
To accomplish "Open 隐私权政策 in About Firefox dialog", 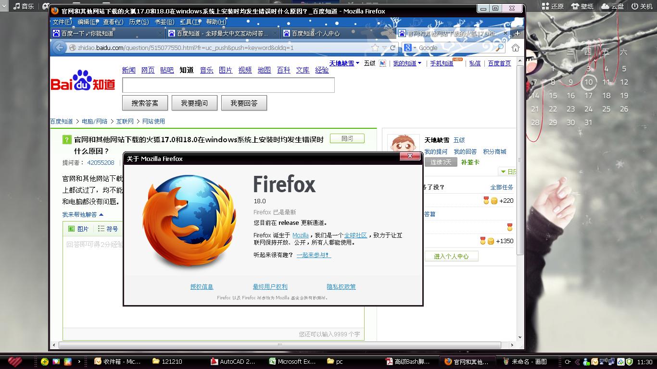I will (x=341, y=286).
